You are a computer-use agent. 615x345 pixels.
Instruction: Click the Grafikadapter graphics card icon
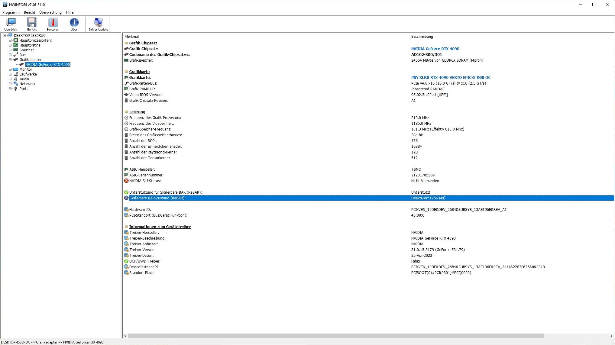coord(16,60)
